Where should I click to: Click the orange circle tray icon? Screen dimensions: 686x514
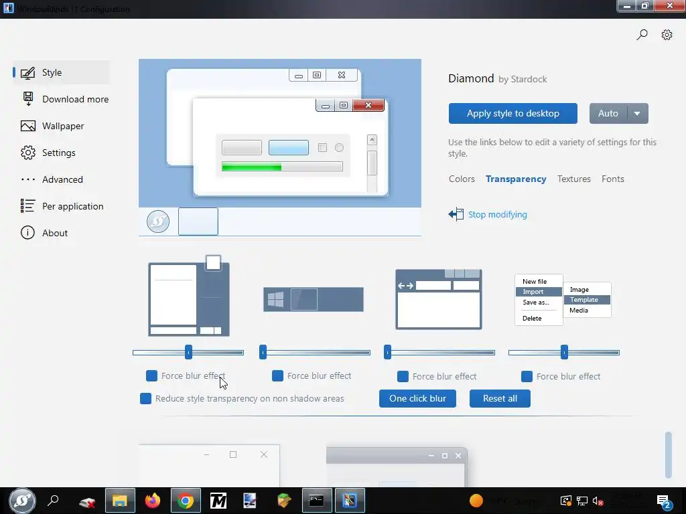point(476,501)
